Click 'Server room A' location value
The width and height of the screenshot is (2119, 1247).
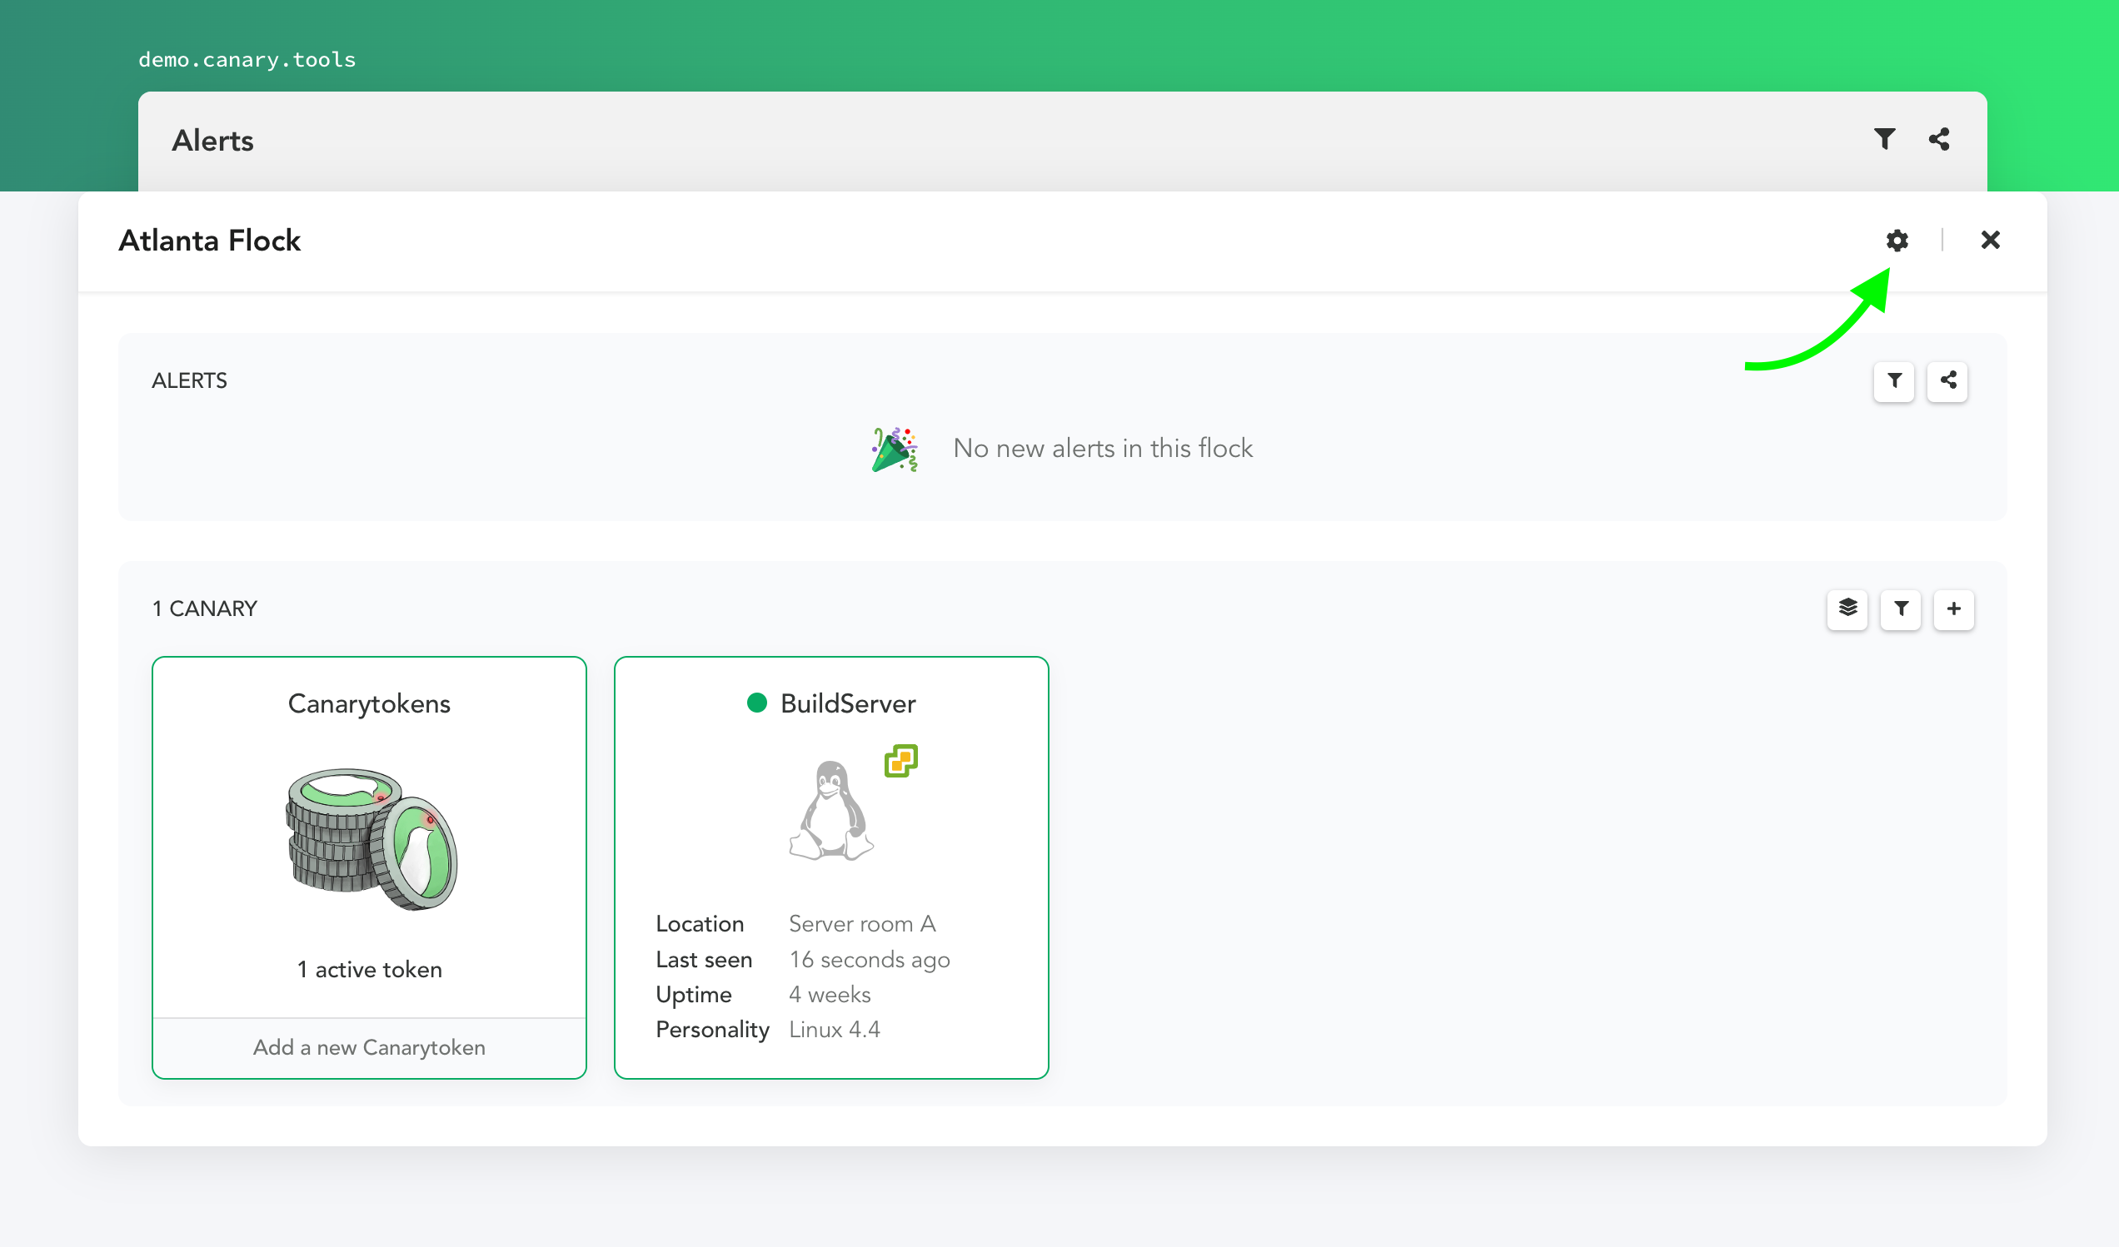(862, 924)
